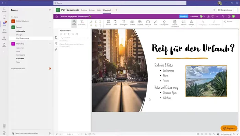Expand the Auswählen dropdown arrow

82,27
